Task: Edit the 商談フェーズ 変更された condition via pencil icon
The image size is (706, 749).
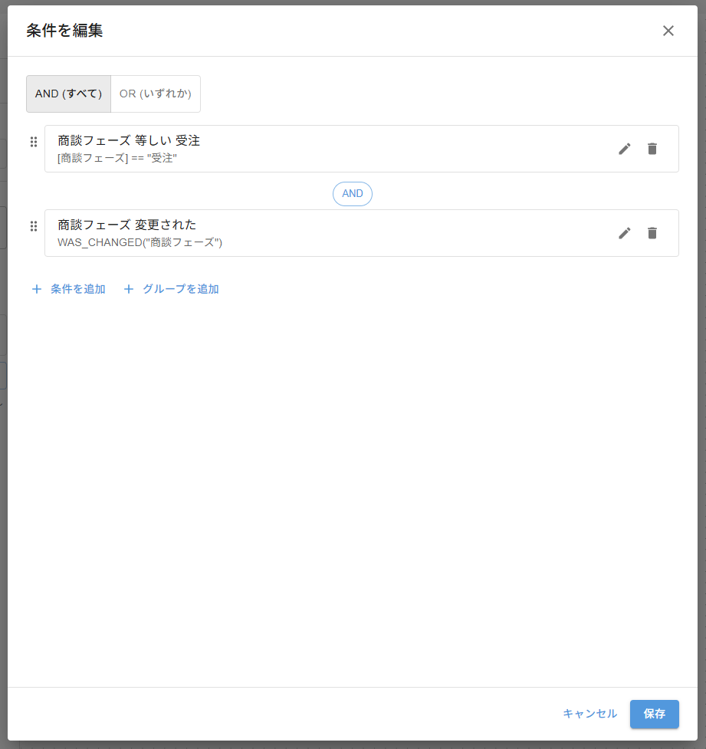Action: (625, 233)
